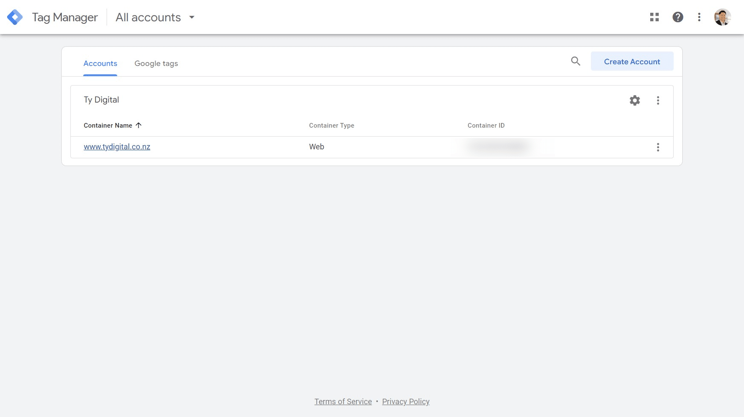The height and width of the screenshot is (417, 744).
Task: Open Ty Digital account settings gear
Action: click(x=634, y=100)
